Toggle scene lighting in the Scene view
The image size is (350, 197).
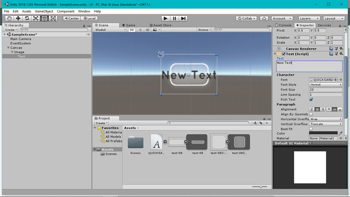click(x=140, y=30)
